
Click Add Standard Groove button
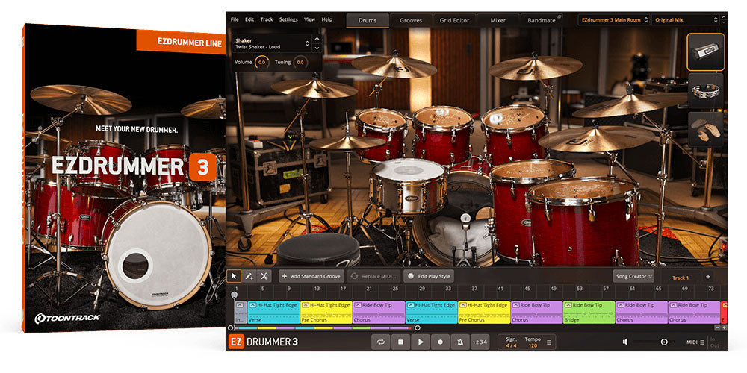(311, 276)
